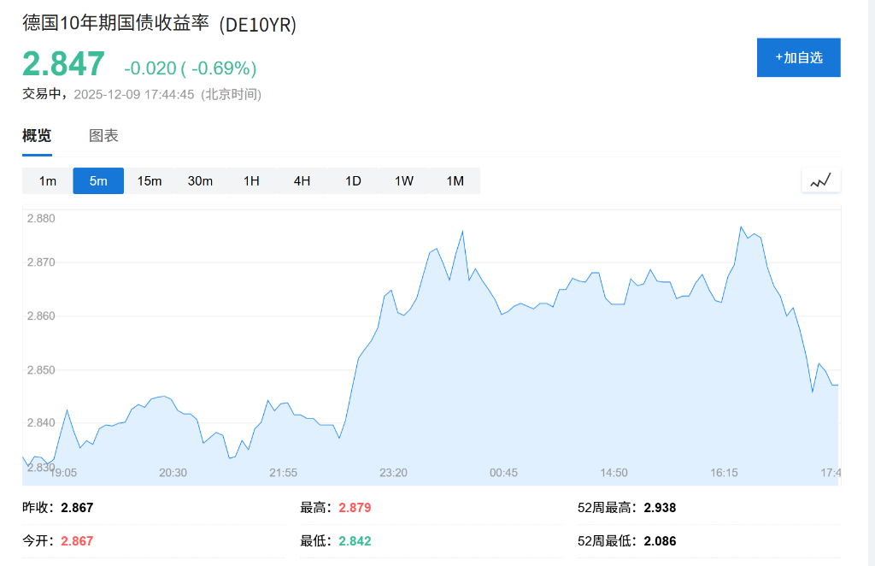This screenshot has width=875, height=566.
Task: Switch to the 概览 (Overview) tab
Action: point(36,136)
